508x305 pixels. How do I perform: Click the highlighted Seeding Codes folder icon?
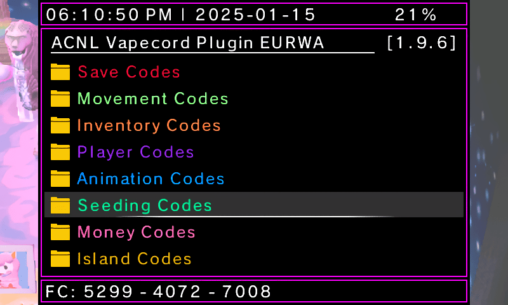(60, 205)
